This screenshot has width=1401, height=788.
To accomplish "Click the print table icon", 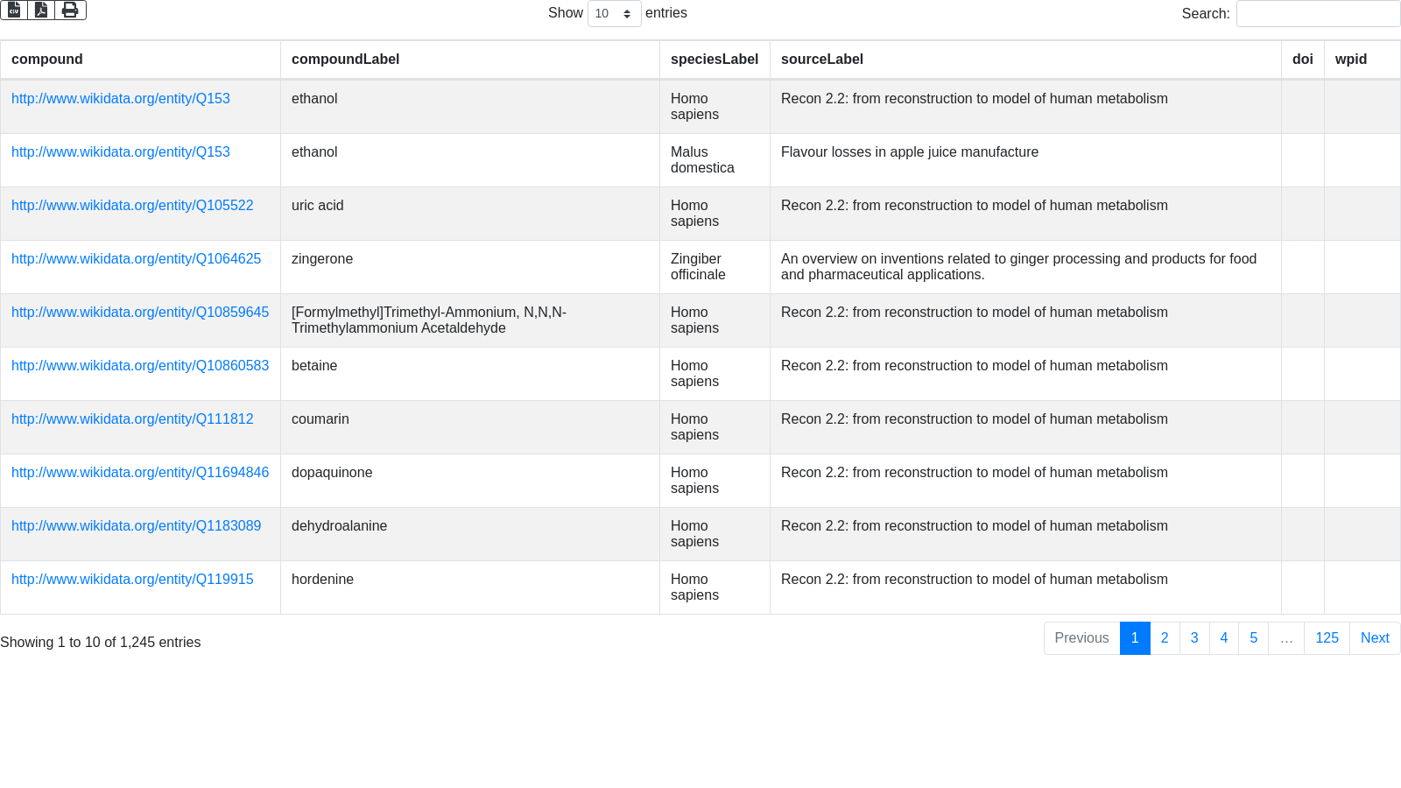I will [x=70, y=10].
